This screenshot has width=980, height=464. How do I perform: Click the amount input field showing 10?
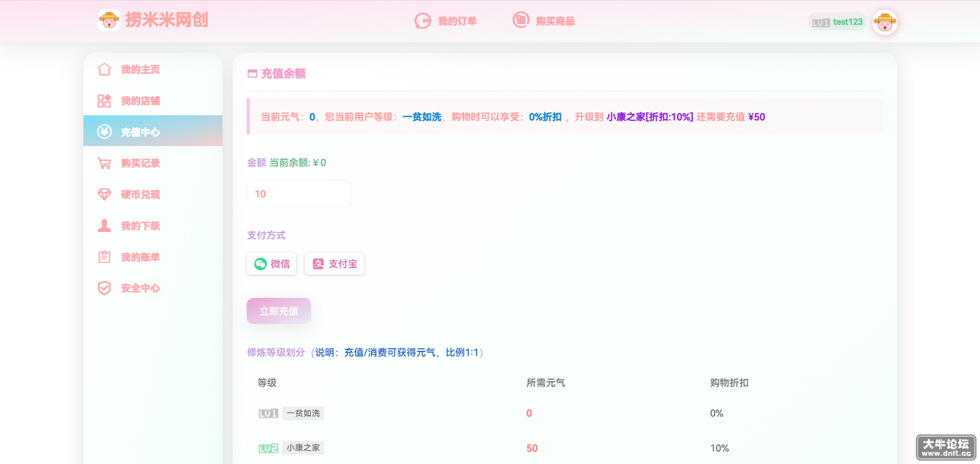299,193
